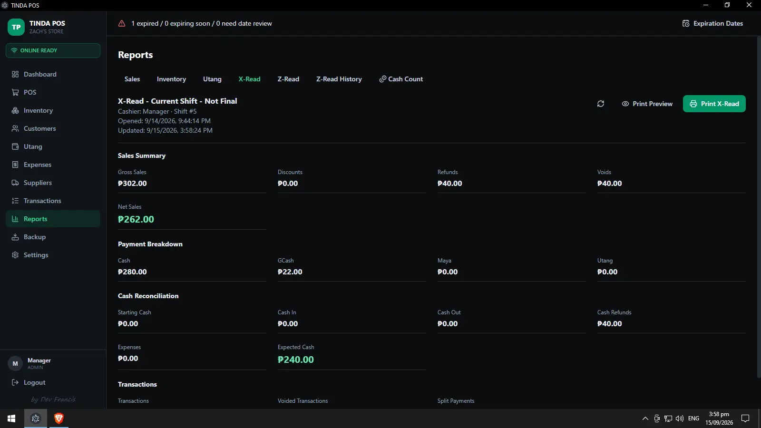Screen dimensions: 761x428
Task: Click the Settings gear icon in sidebar
Action: click(x=15, y=255)
